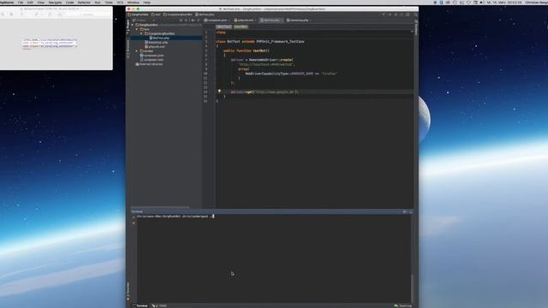Toggle the Favorites tool window side tab
Viewport: 548px width, 308px height.
[128, 291]
